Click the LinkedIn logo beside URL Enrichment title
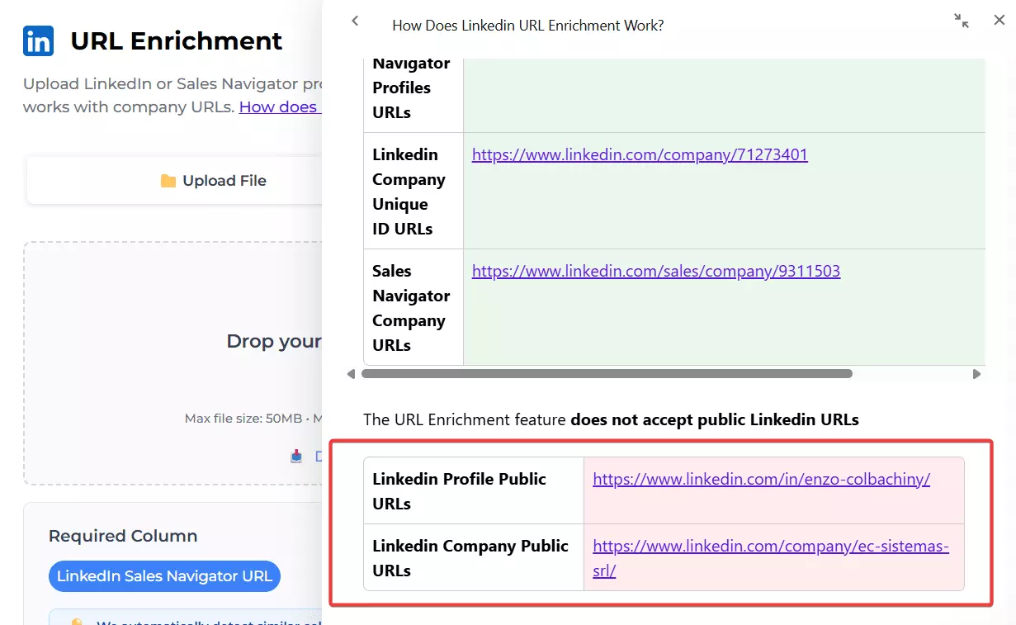This screenshot has height=625, width=1016. [37, 40]
